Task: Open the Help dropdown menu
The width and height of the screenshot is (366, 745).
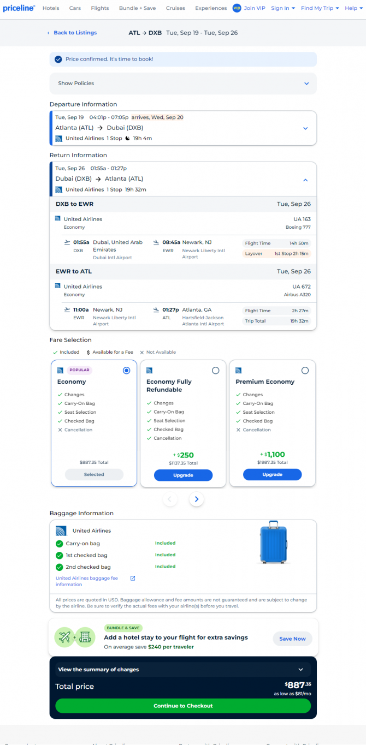Action: 353,8
